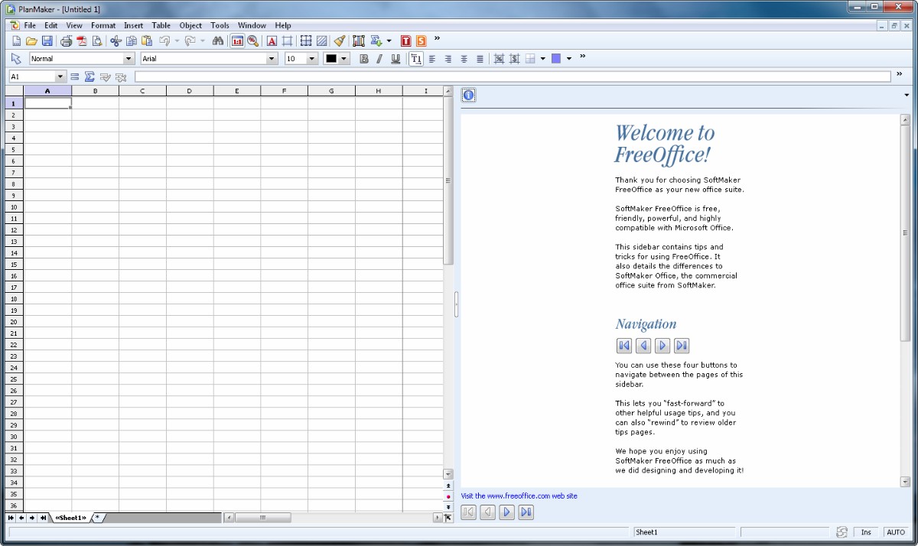
Task: Print the document using the printer icon
Action: click(x=67, y=41)
